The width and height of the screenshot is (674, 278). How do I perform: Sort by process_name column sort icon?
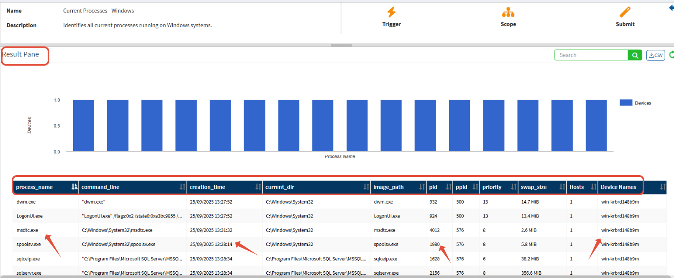pyautogui.click(x=74, y=187)
